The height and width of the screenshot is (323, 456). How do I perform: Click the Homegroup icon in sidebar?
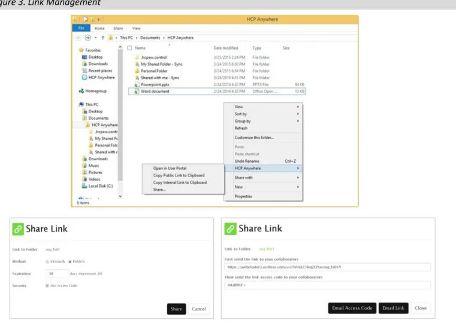coord(81,91)
